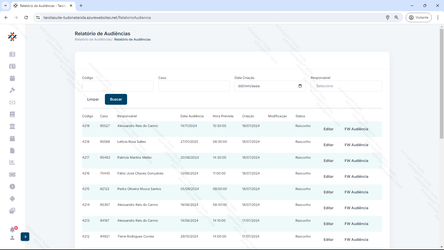This screenshot has width=444, height=250.
Task: Open the Android robot sidebar icon
Action: (x=12, y=199)
